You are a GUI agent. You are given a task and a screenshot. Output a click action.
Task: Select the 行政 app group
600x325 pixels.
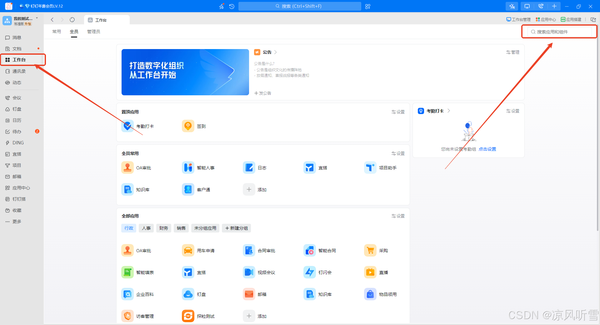[x=129, y=228]
